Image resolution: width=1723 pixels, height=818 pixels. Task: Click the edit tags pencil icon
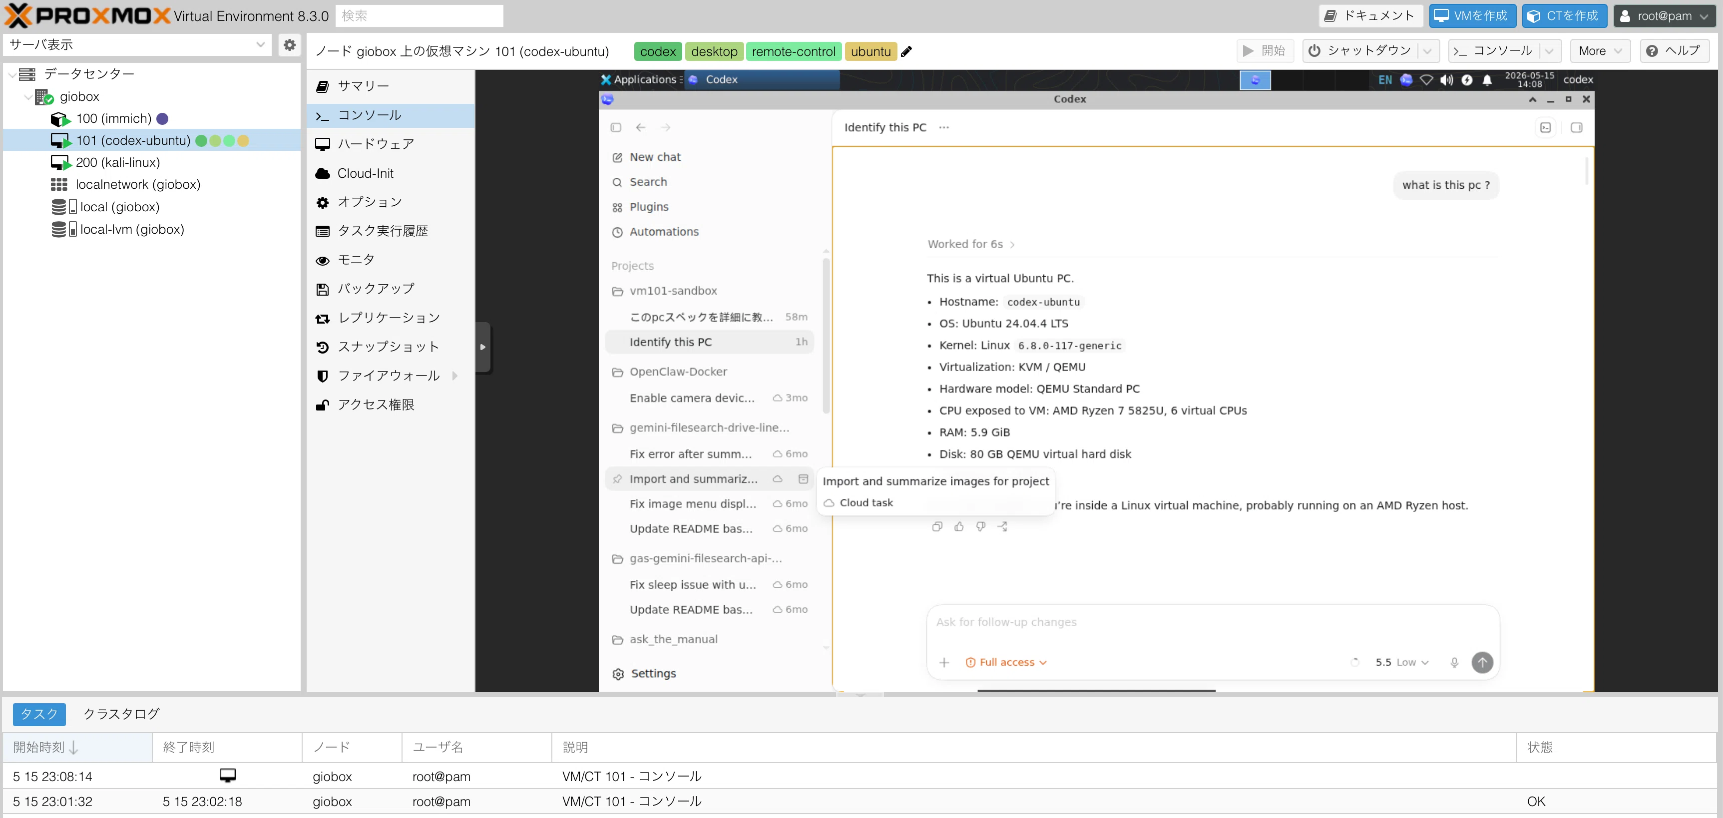click(906, 51)
